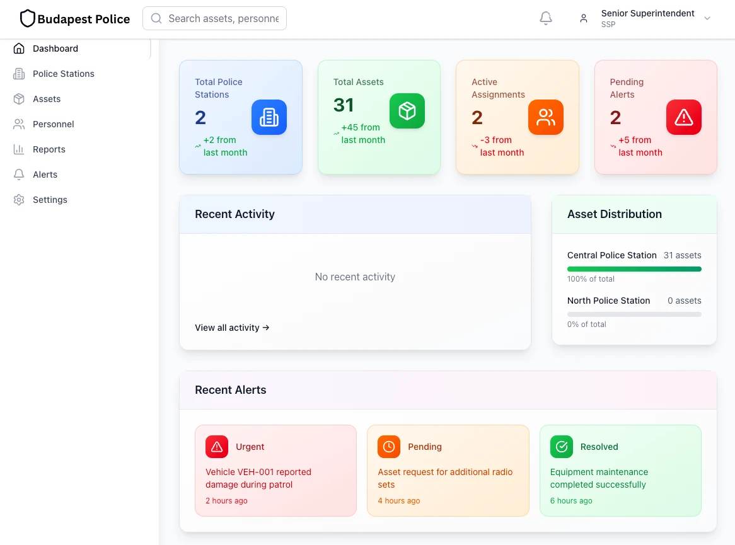This screenshot has height=545, width=735.
Task: Click the Assets cube sidebar icon
Action: [x=19, y=99]
